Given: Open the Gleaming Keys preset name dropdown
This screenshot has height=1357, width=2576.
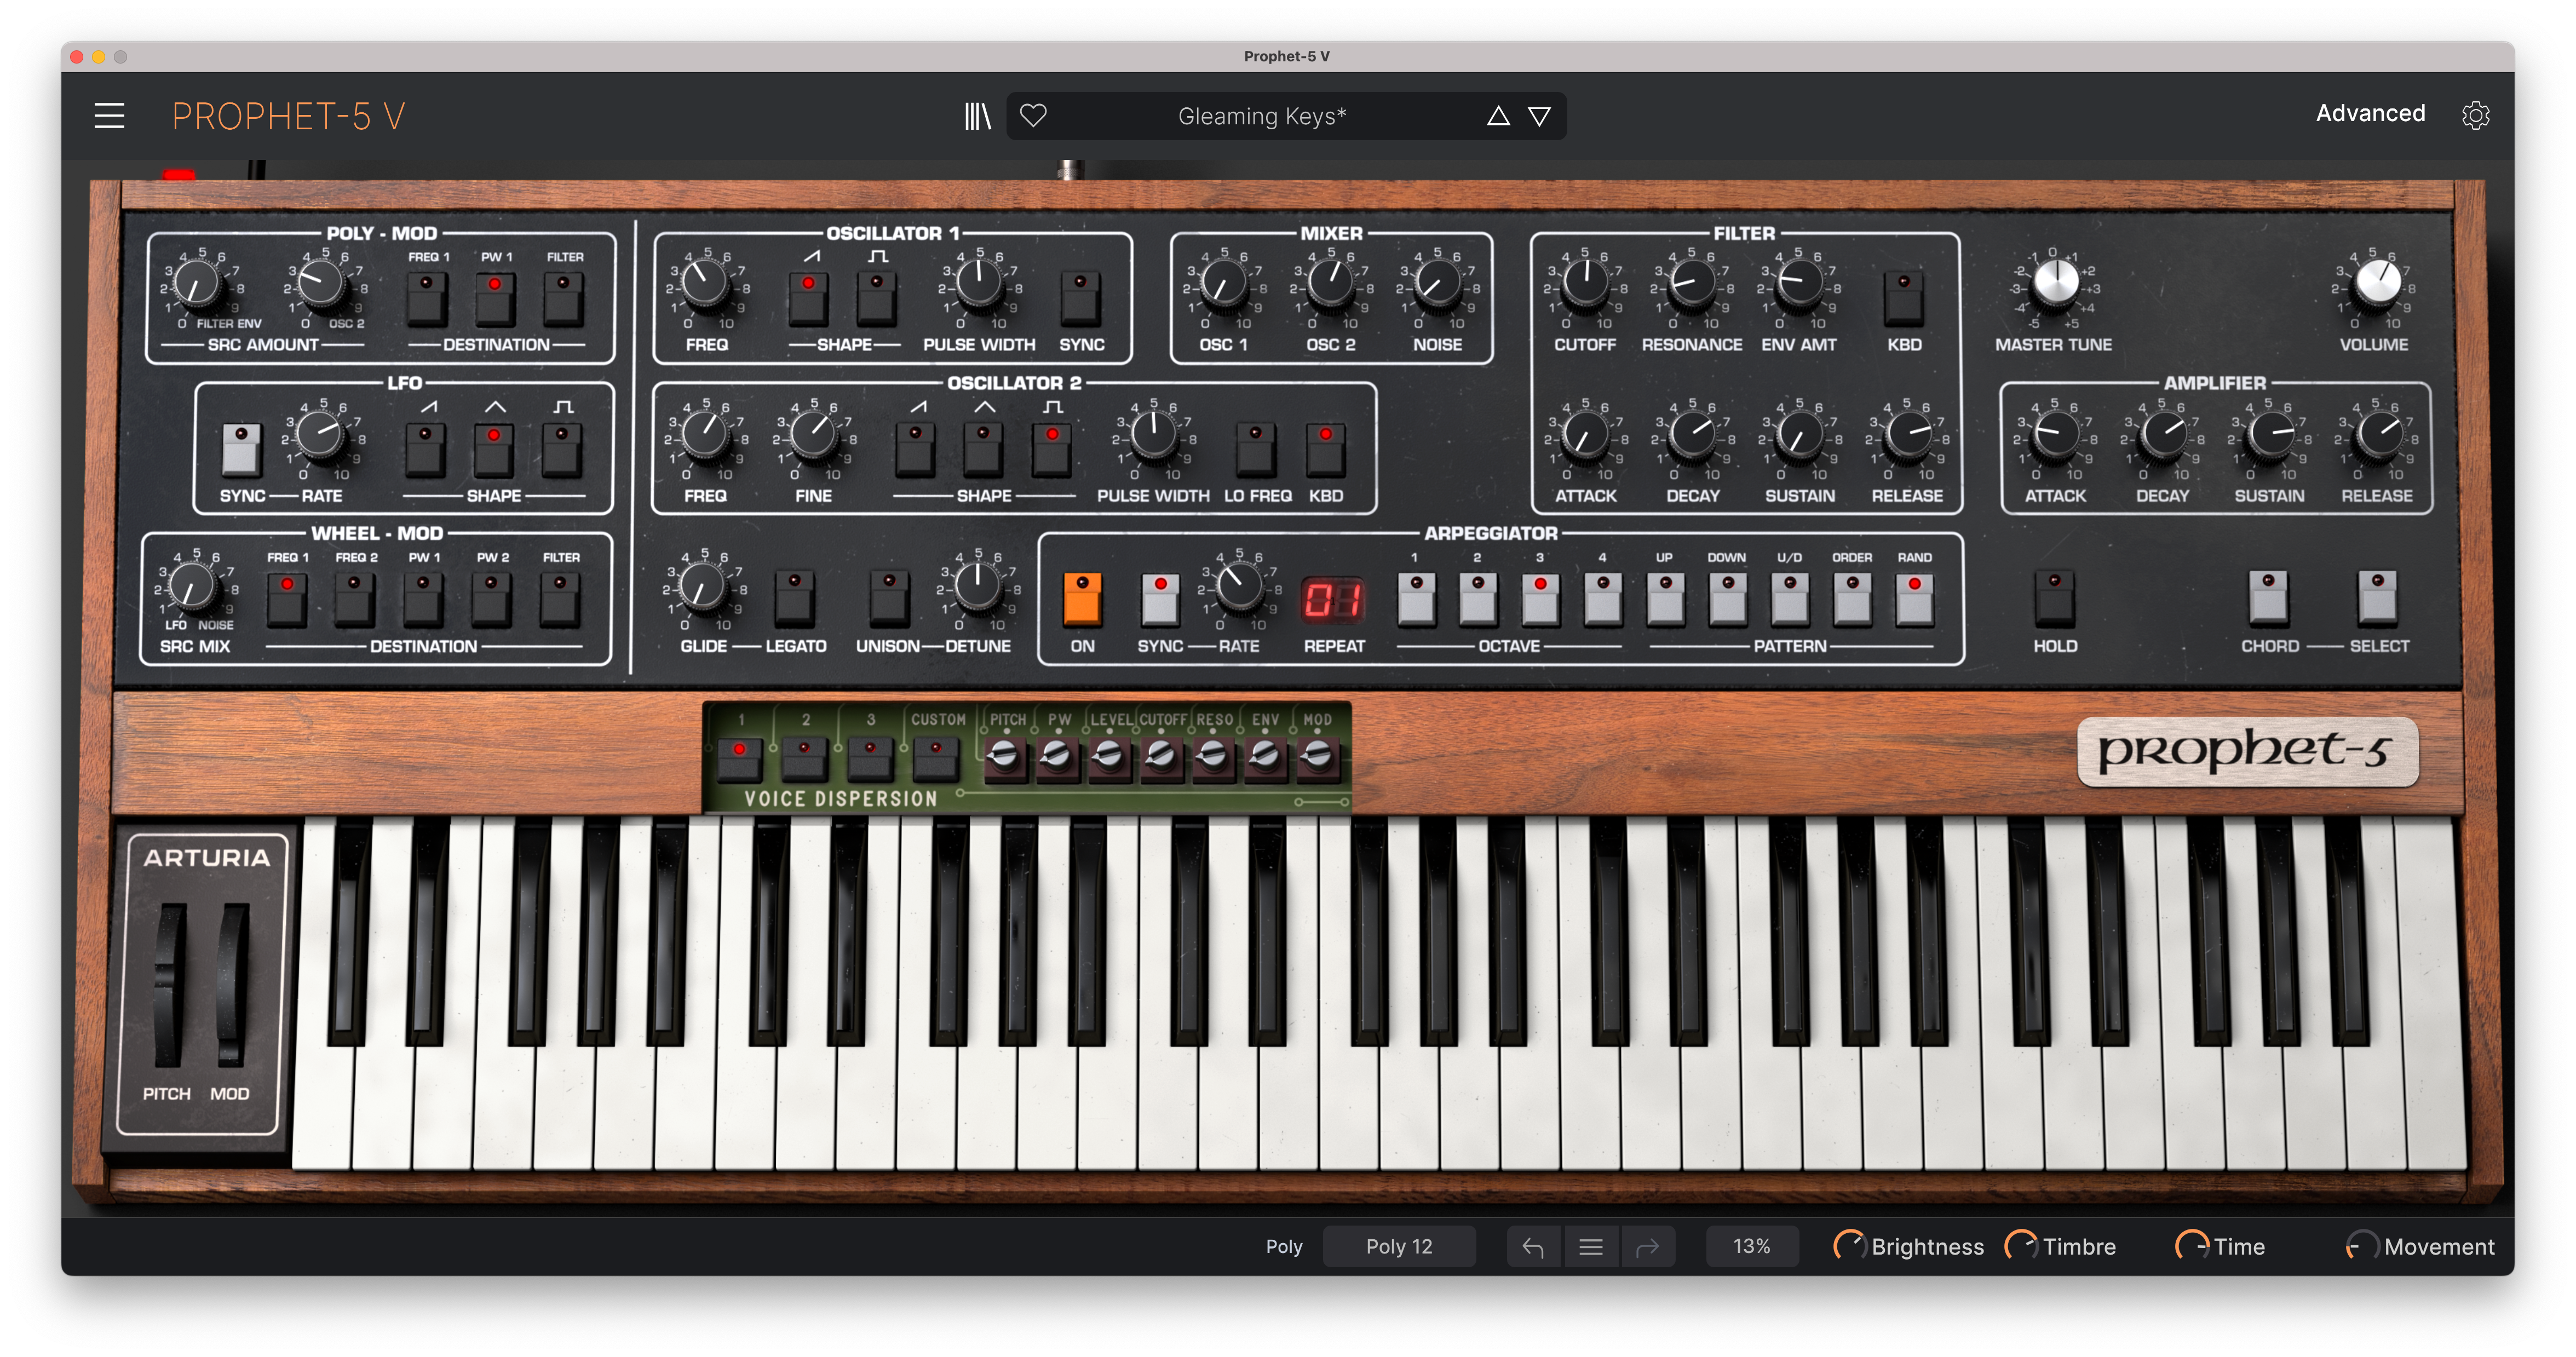Looking at the screenshot, I should coord(1262,116).
